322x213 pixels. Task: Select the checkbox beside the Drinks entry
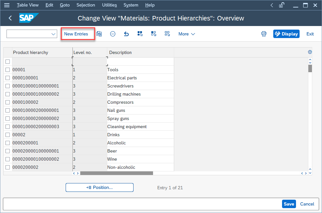7,135
